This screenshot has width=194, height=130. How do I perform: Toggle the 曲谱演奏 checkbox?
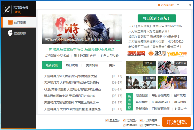(x=124, y=125)
